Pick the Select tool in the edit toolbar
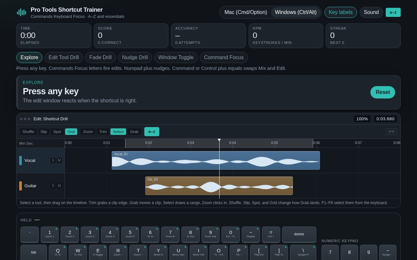The image size is (417, 260). (118, 132)
